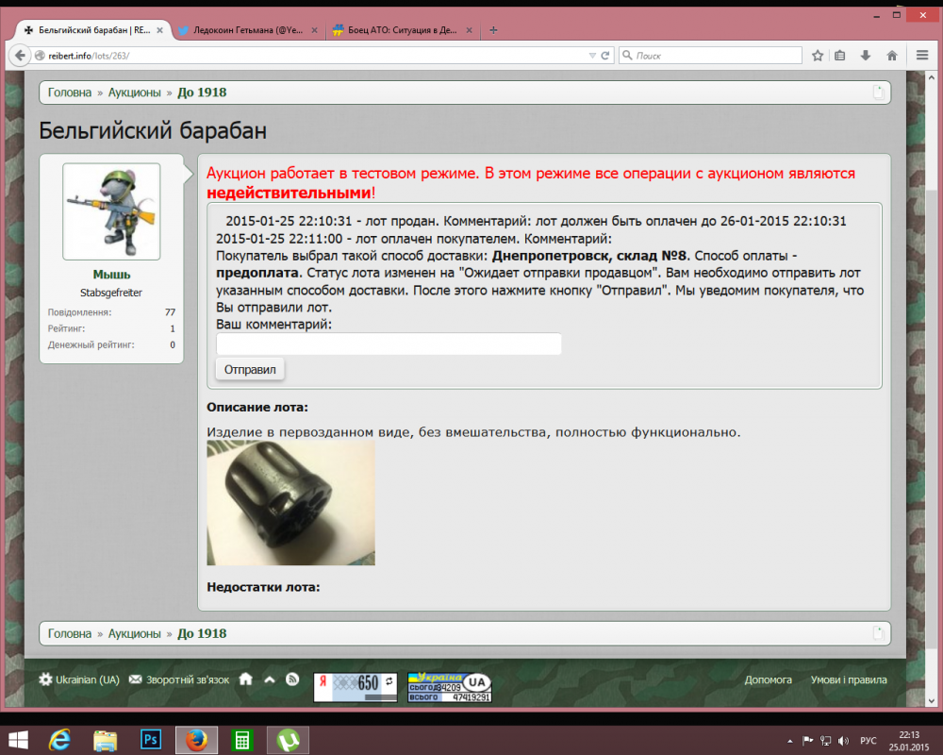Open downloads arrow icon
943x755 pixels.
coord(866,56)
